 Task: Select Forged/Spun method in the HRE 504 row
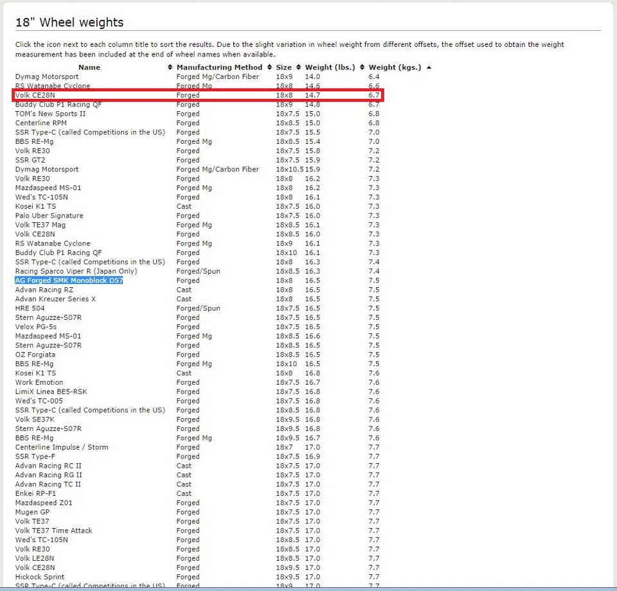(199, 308)
